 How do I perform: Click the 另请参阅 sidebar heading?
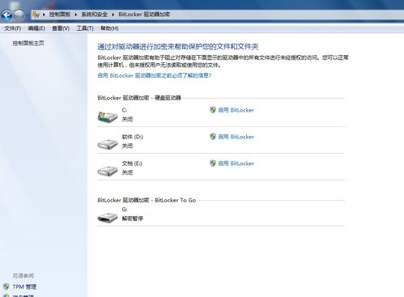pos(23,275)
